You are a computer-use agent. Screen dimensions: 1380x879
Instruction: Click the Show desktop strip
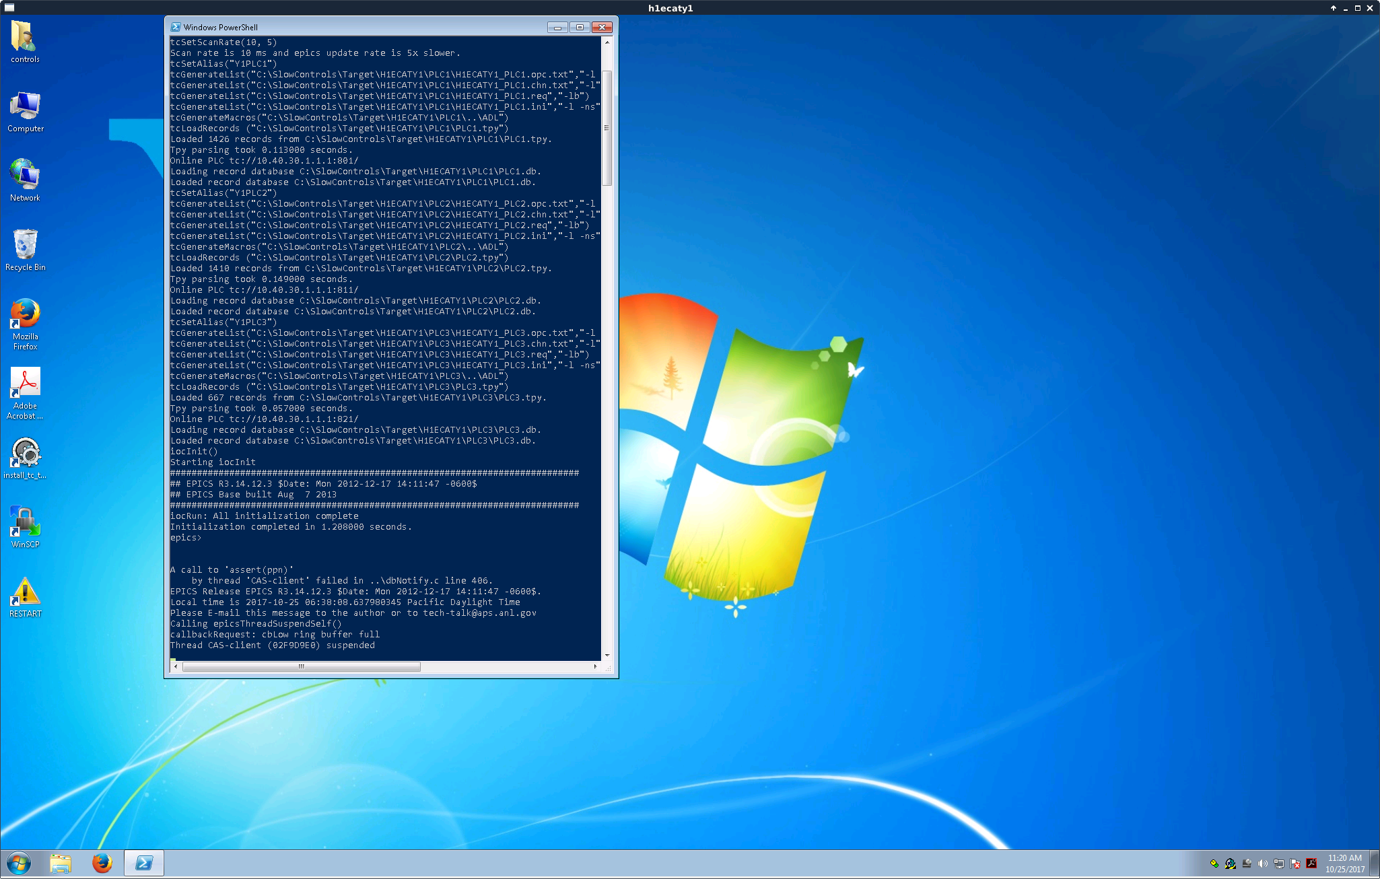pyautogui.click(x=1375, y=864)
